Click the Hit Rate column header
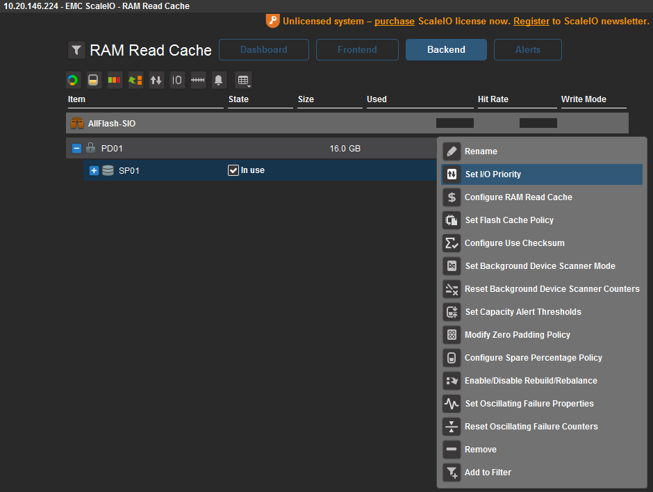The height and width of the screenshot is (492, 653). click(x=493, y=99)
